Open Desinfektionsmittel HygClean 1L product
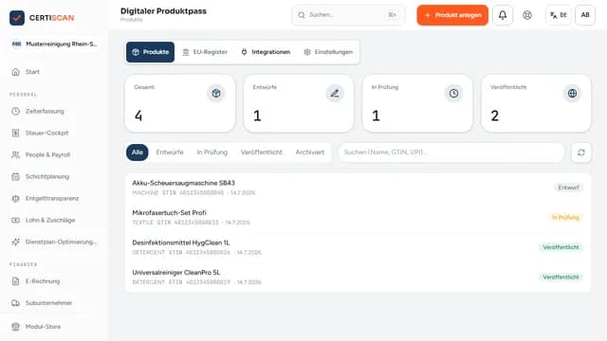Viewport: 607px width, 341px height. (x=358, y=247)
